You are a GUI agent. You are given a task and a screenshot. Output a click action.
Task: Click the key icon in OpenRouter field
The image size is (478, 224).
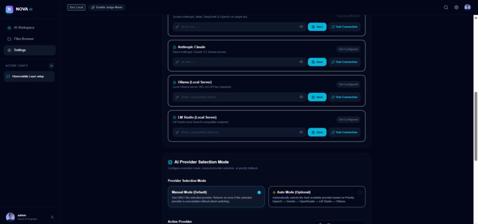177,27
